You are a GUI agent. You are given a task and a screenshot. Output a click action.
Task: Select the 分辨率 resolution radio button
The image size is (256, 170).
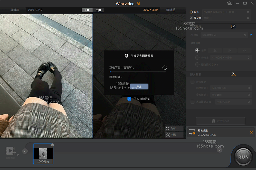click(197, 57)
